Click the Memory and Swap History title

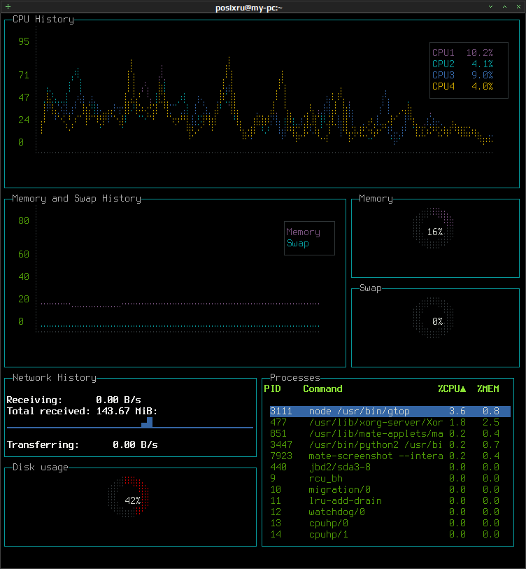pyautogui.click(x=76, y=199)
